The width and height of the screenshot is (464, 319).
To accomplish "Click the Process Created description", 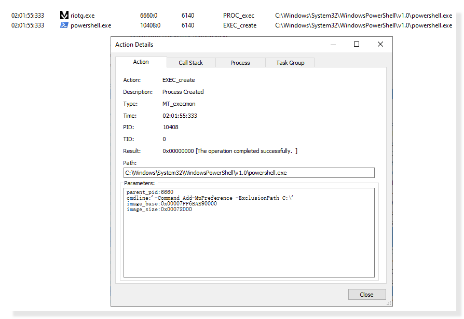I will [x=183, y=92].
